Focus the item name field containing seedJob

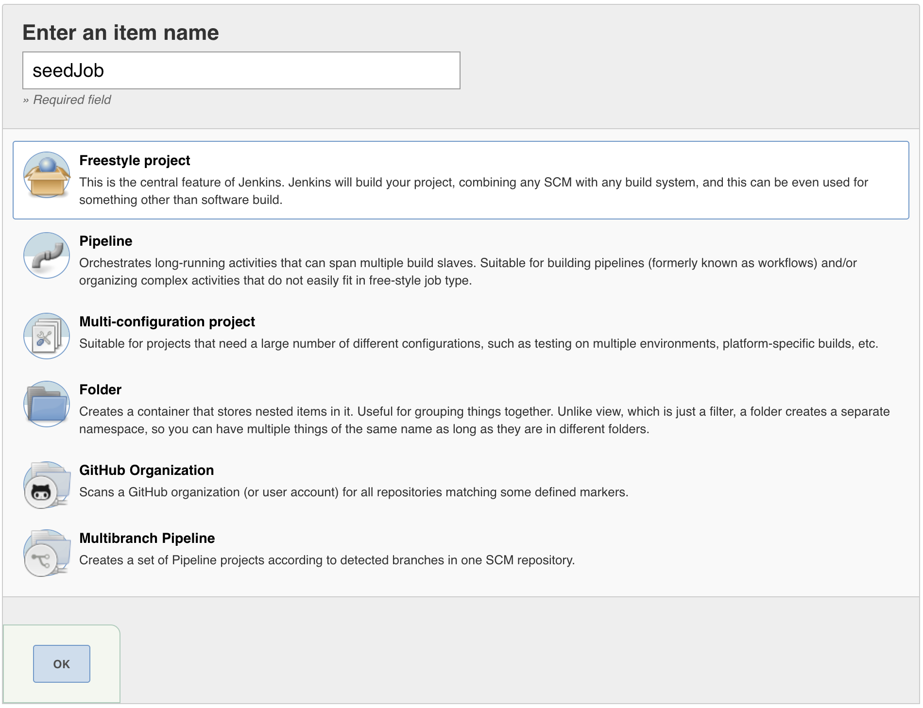point(241,70)
